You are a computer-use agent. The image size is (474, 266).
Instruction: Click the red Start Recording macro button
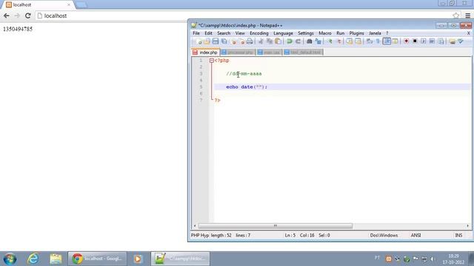coord(406,41)
